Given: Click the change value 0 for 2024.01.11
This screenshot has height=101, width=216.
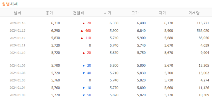Looking at the screenshot, I should 90,45.
